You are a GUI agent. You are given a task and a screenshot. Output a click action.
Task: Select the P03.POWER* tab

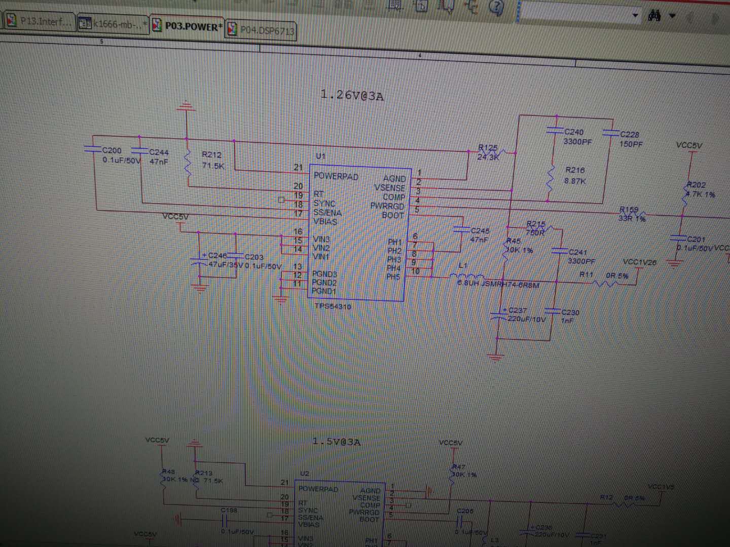tap(187, 25)
